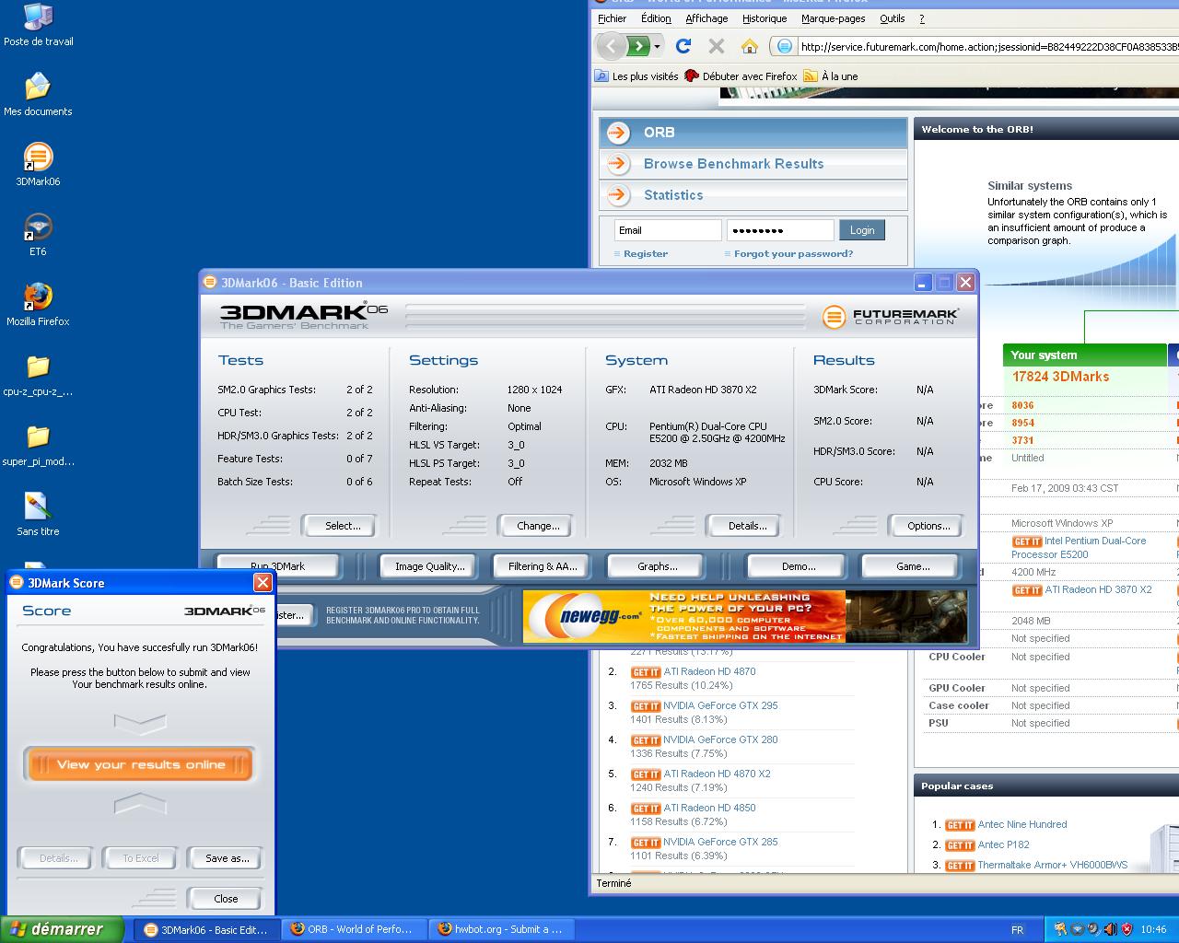The image size is (1179, 943).
Task: Click the Futuremark Corporation logo in 3DMark06
Action: point(890,317)
